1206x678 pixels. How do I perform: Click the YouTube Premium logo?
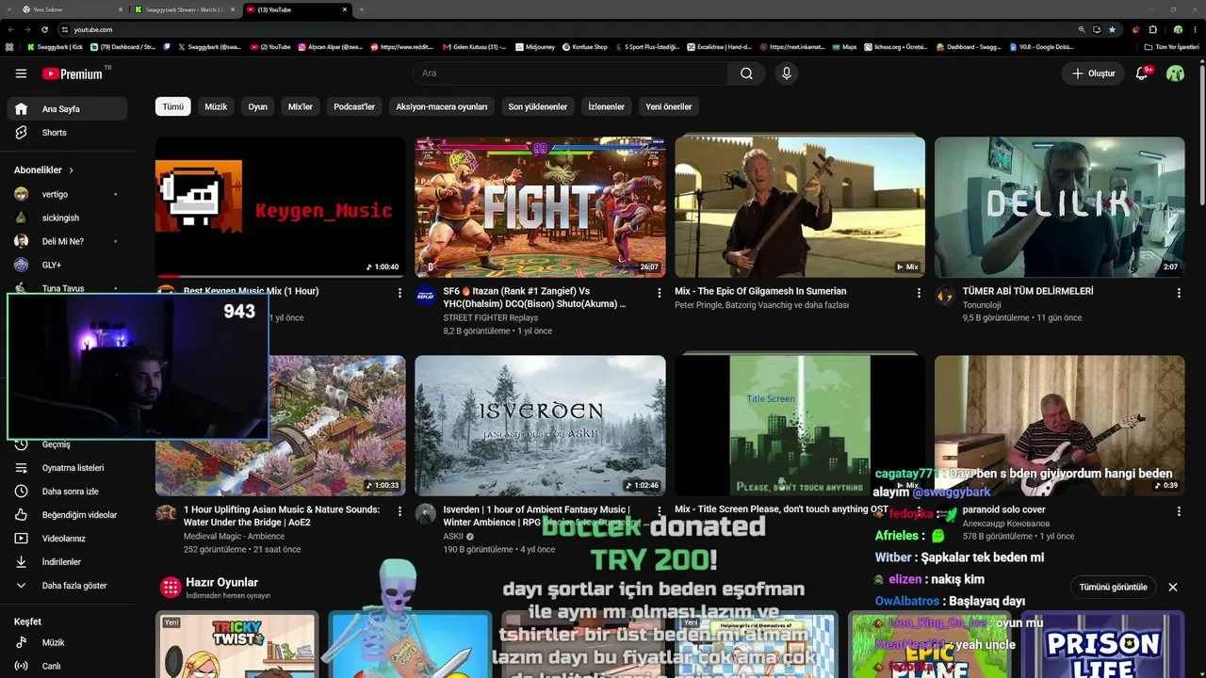(x=73, y=73)
